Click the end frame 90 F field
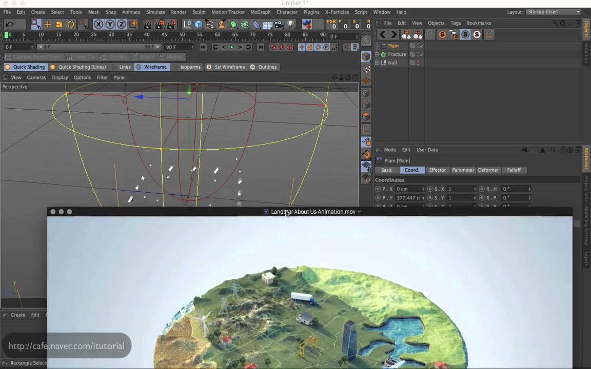 coord(180,47)
